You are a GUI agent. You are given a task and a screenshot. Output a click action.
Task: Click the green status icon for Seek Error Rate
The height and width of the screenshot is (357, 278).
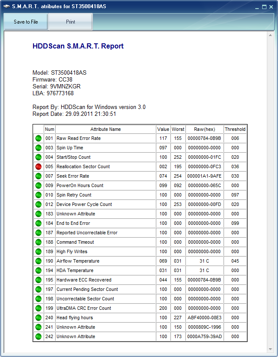point(39,176)
